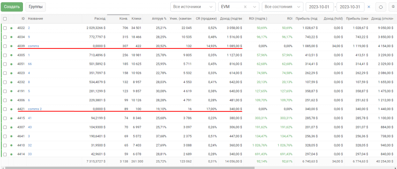The image size is (397, 169).
Task: Toggle the select-all header checkbox
Action: [5, 18]
